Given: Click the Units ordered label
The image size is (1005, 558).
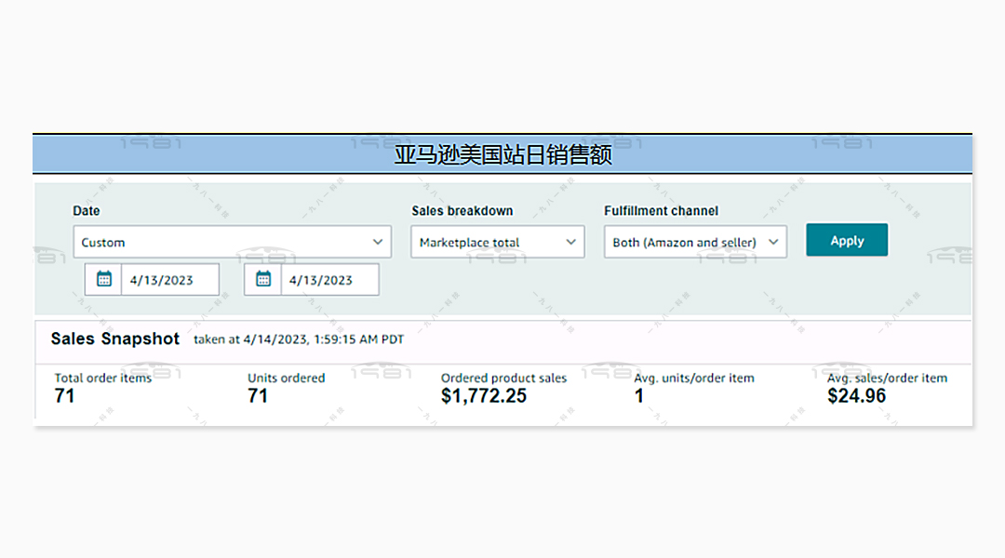Looking at the screenshot, I should [x=286, y=378].
